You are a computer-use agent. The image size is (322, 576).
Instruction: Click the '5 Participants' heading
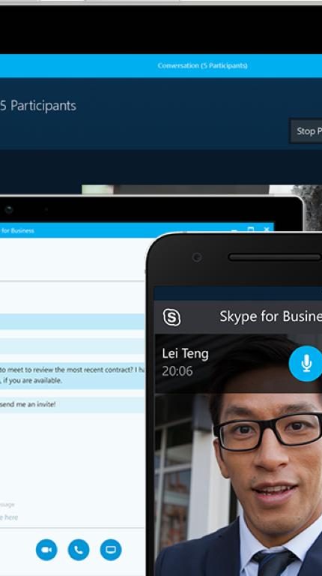tap(38, 106)
